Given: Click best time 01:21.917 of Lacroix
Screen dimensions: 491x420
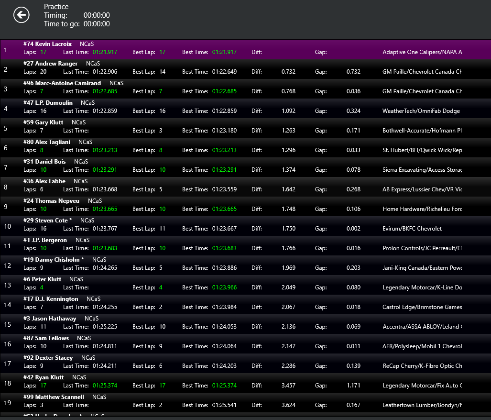Looking at the screenshot, I should coord(225,52).
